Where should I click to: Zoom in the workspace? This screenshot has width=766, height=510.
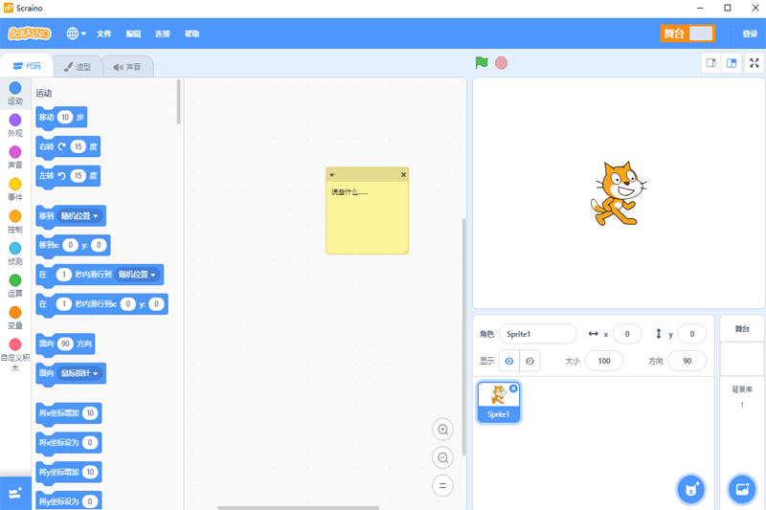point(442,430)
